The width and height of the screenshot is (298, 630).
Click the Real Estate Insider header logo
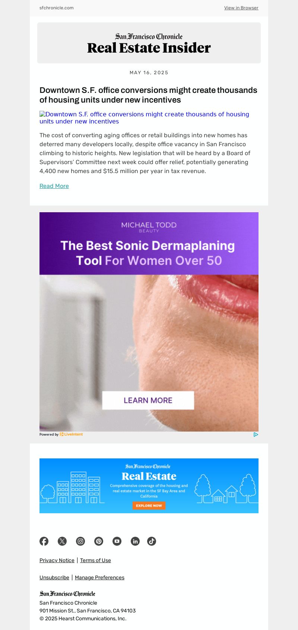(149, 44)
